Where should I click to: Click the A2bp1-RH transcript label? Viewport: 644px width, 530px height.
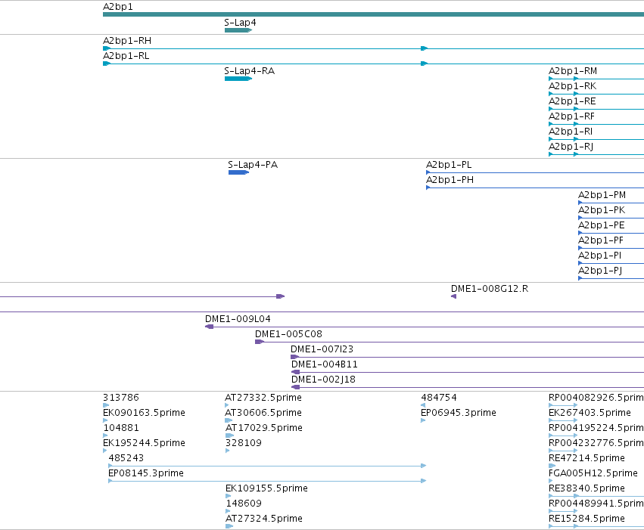[x=127, y=41]
